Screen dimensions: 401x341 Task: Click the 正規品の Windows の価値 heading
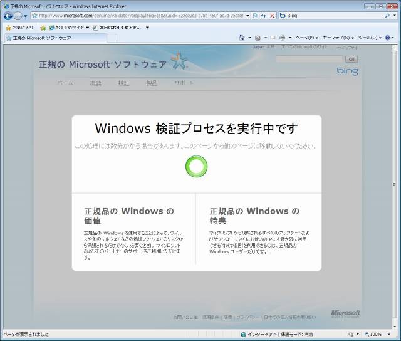pos(129,216)
